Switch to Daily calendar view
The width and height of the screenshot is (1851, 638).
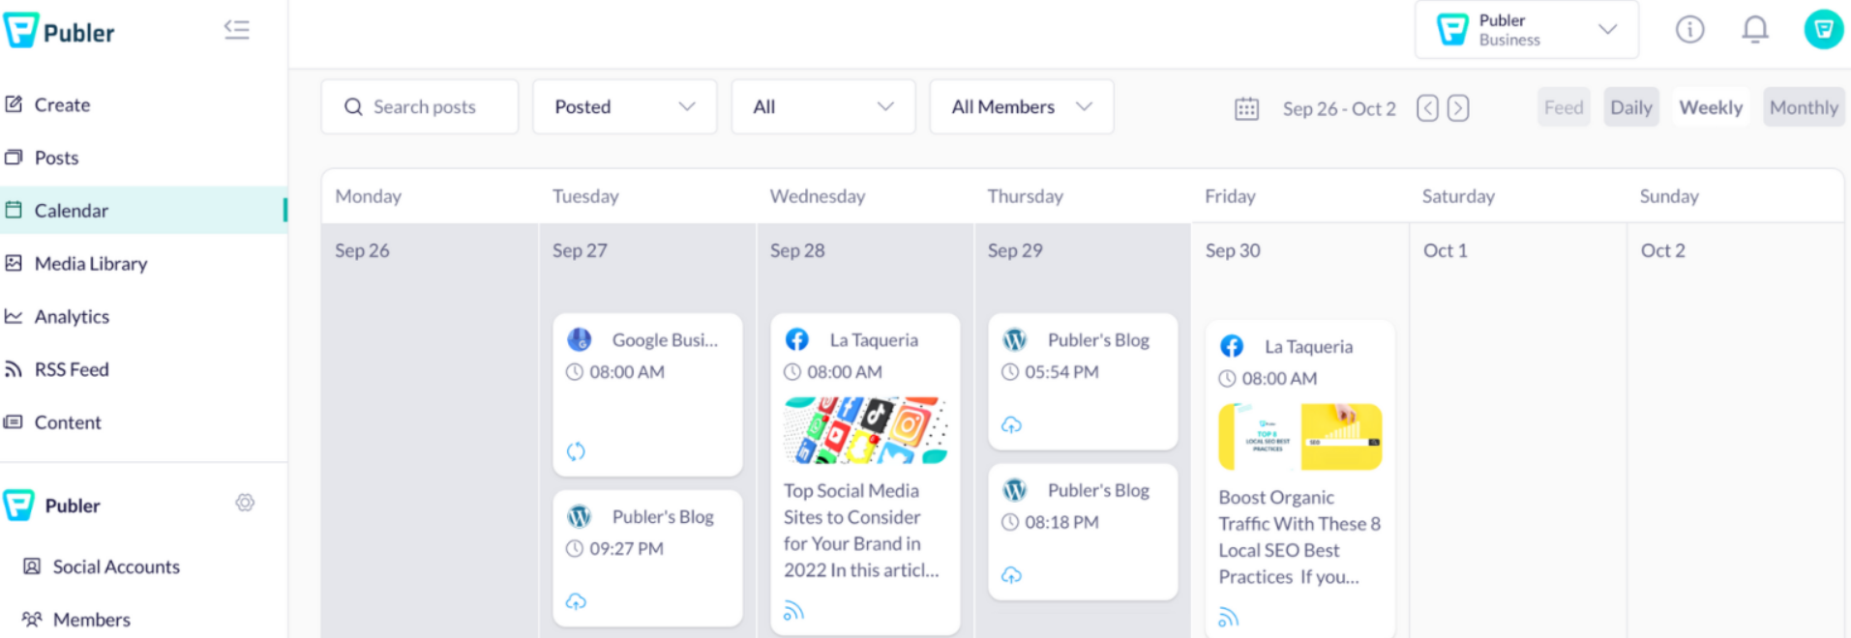click(1630, 107)
